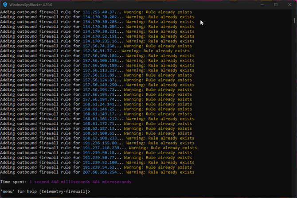
Task: Click the scrollbar up arrow
Action: [294, 12]
